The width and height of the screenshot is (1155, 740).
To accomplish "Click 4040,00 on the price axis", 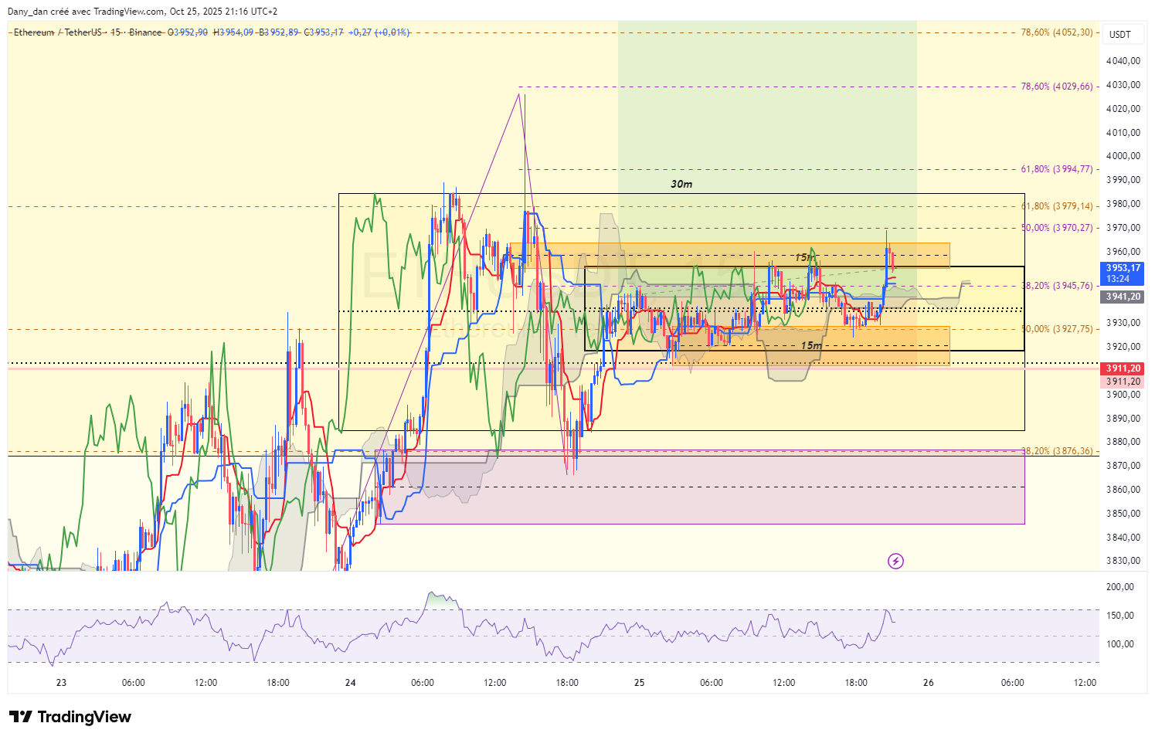I will 1123,61.
